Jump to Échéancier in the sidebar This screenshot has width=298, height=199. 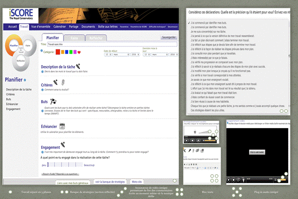tap(12, 104)
